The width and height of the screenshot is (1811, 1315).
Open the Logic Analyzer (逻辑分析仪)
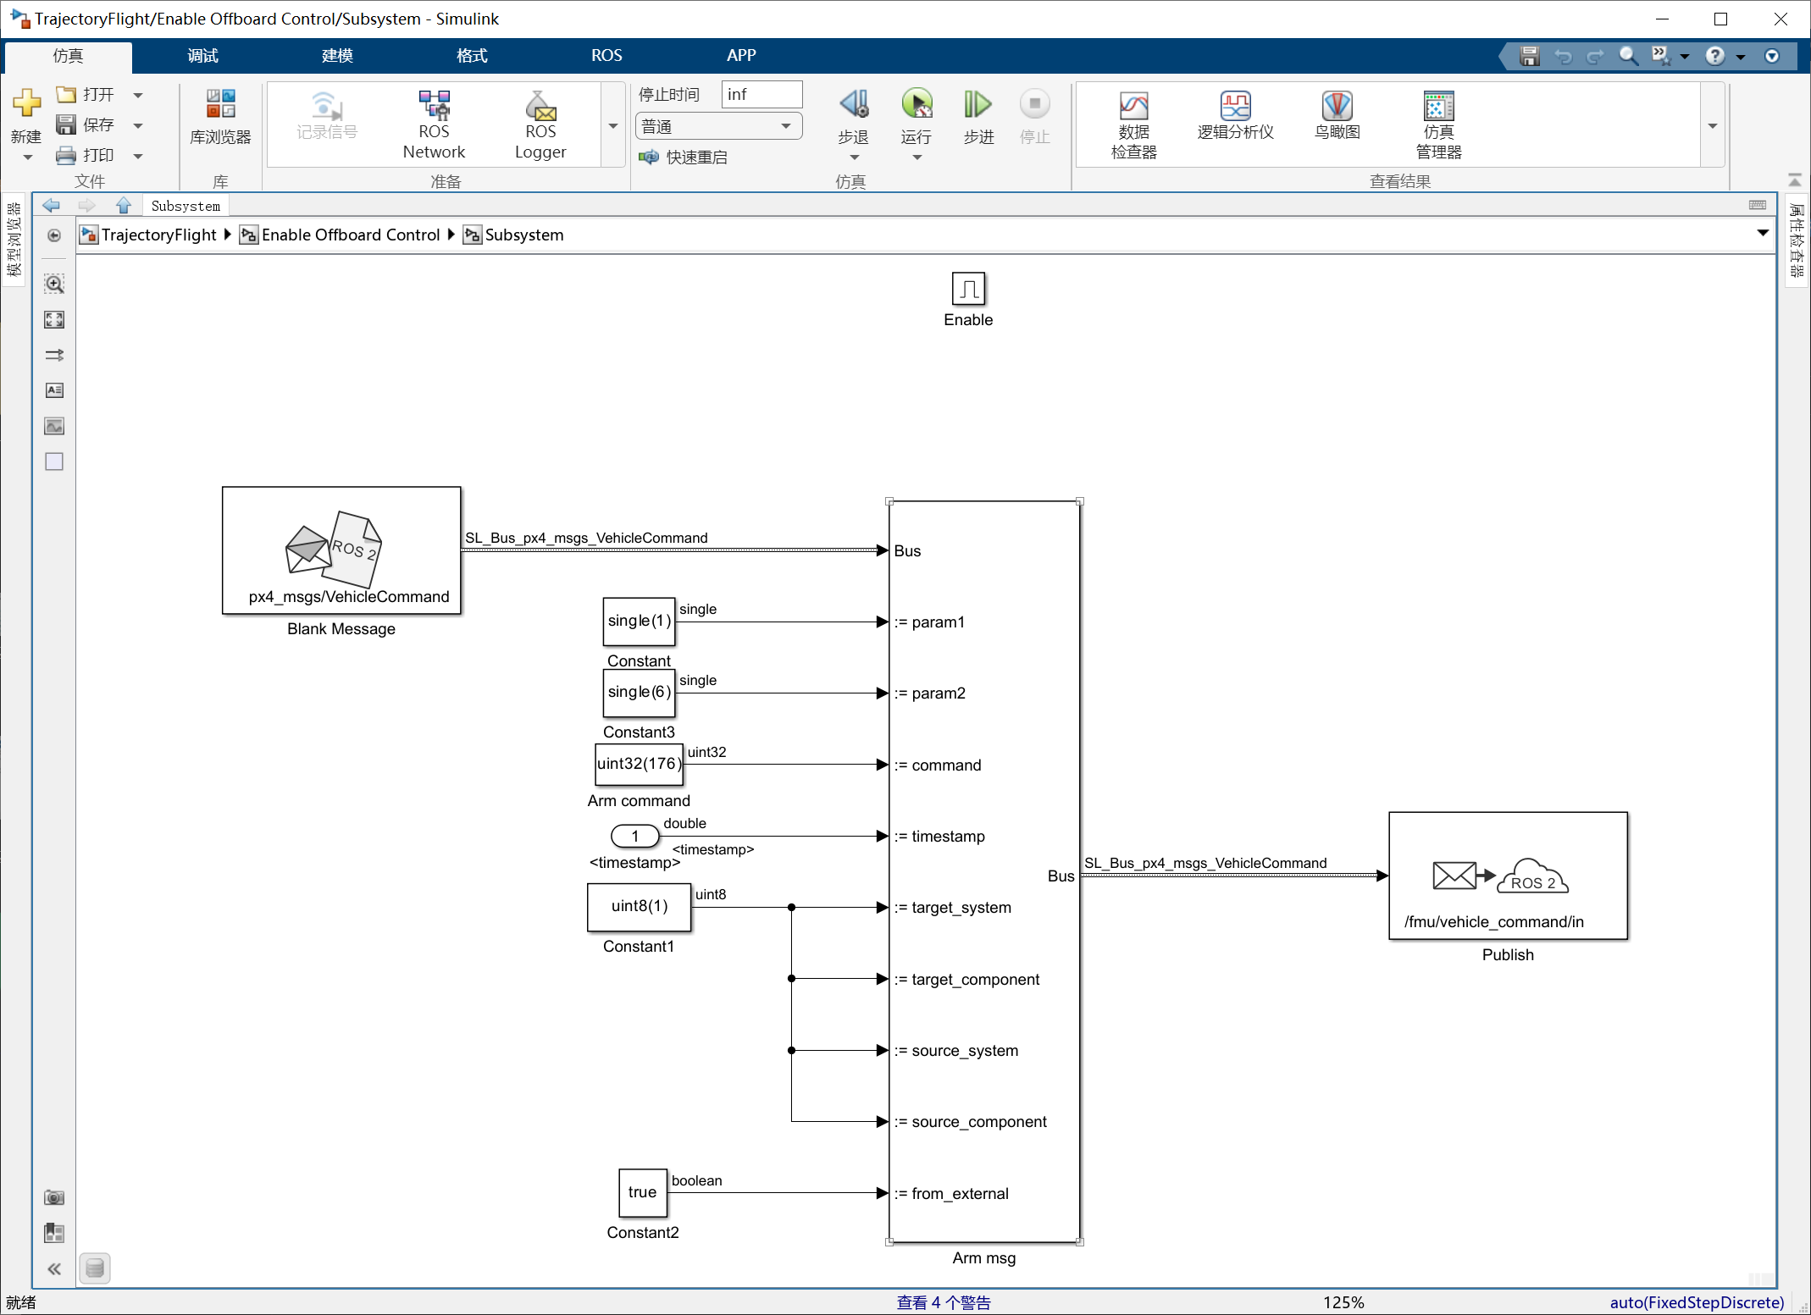click(1235, 114)
